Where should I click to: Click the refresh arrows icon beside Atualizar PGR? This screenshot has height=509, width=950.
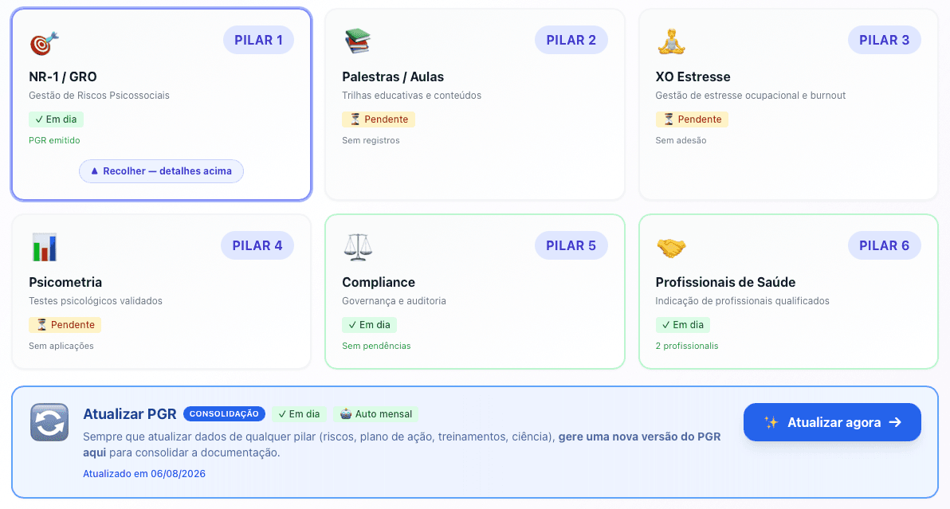click(x=49, y=422)
